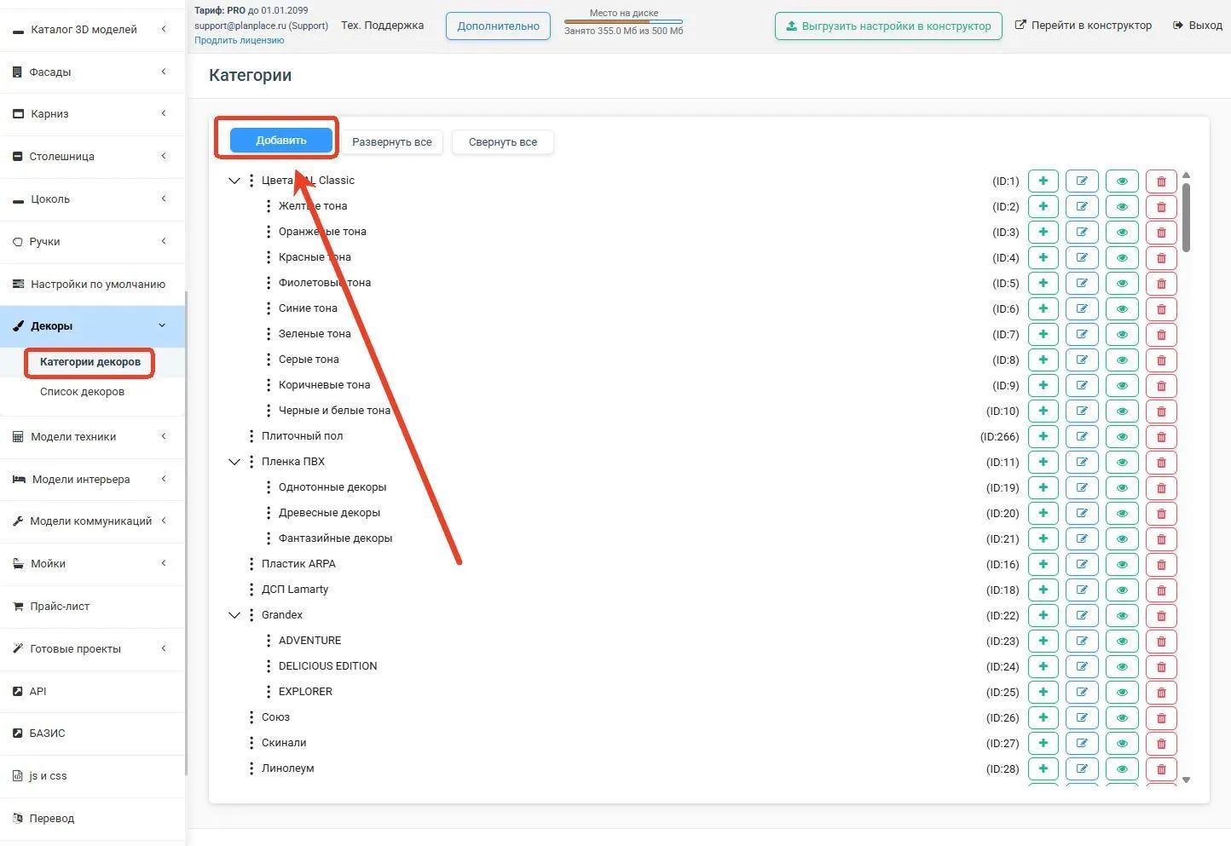Hide the Пленка ПВХ category
Image resolution: width=1231 pixels, height=846 pixels.
[1122, 462]
